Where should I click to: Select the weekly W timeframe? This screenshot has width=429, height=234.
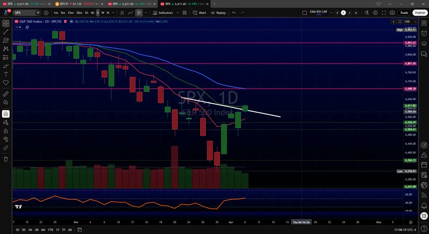click(x=103, y=13)
